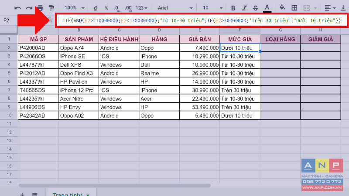
Task: Select cell 'Dell XPS'
Action: pos(79,64)
